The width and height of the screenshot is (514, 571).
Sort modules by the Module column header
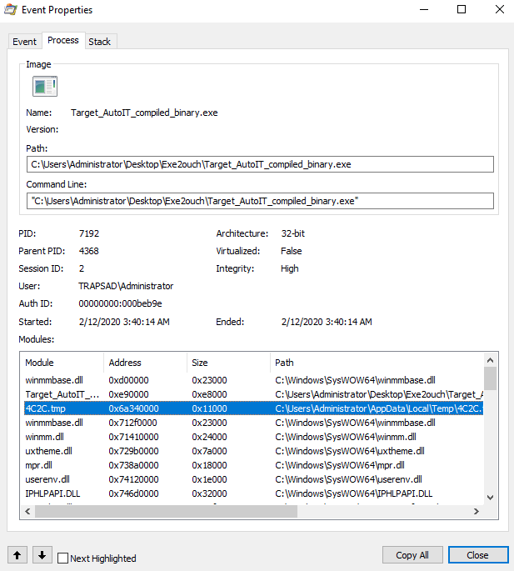pos(62,363)
